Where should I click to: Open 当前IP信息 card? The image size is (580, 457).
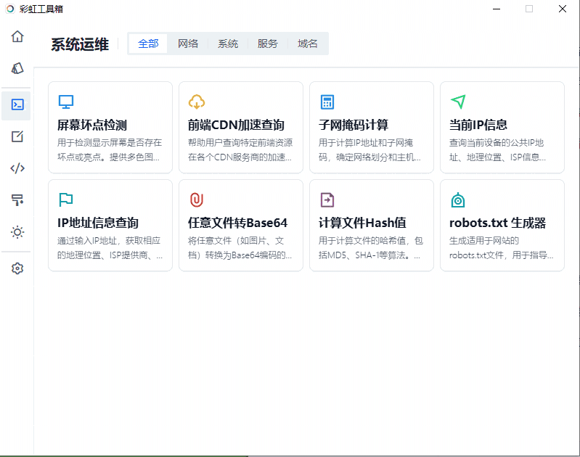click(502, 127)
